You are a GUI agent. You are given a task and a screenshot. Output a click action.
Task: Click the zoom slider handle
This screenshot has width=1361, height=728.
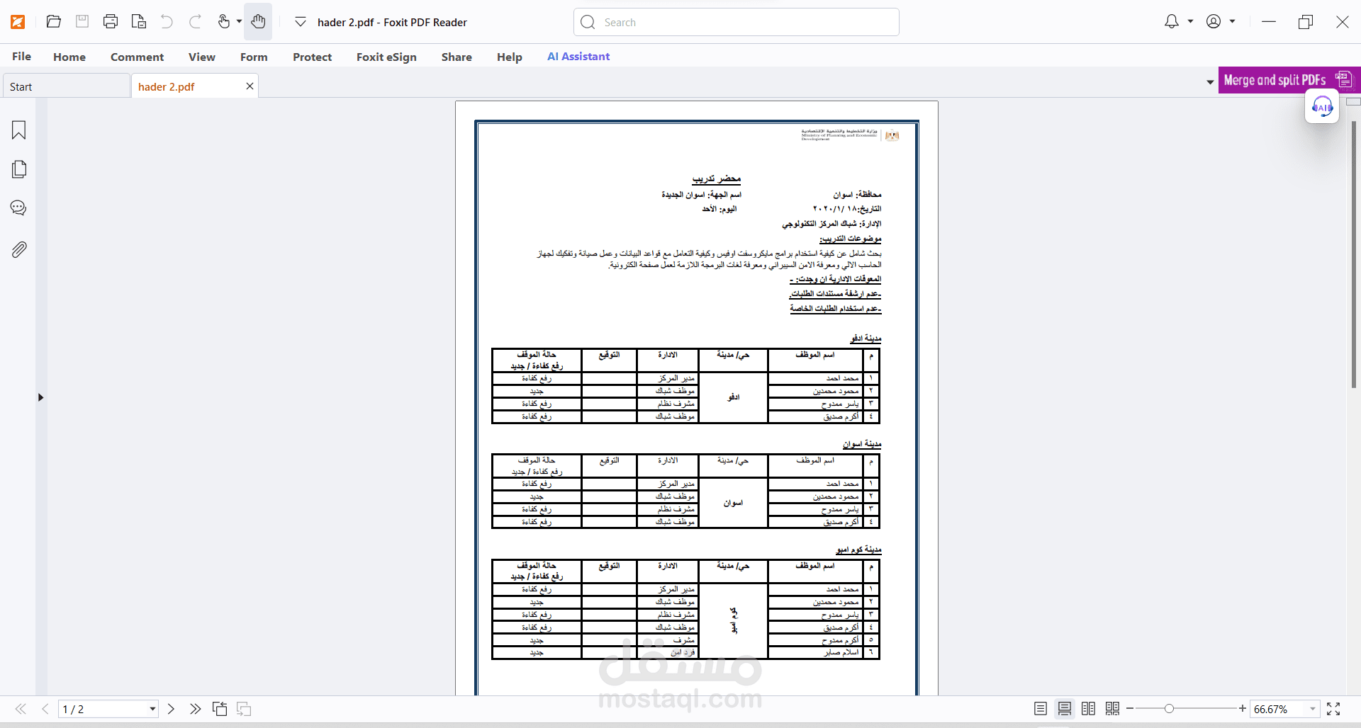tap(1169, 708)
